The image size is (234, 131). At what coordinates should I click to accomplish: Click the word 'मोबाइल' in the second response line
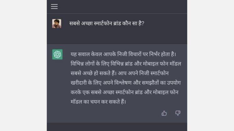point(151,64)
